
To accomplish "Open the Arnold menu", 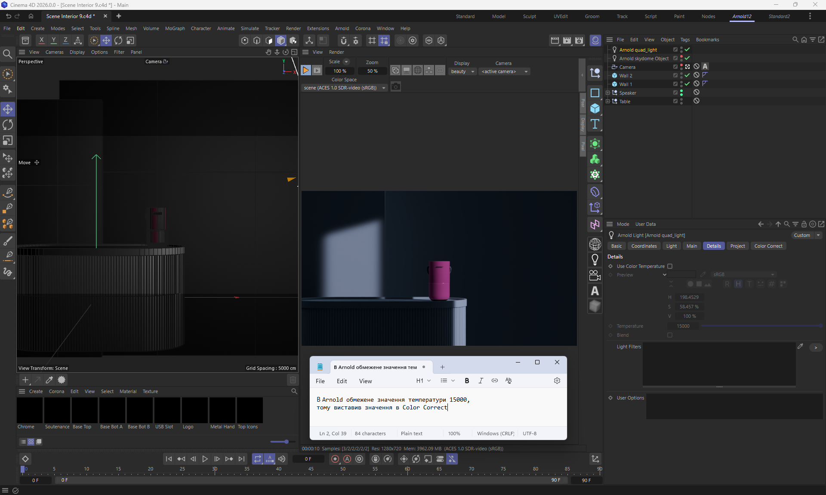I will tap(342, 28).
